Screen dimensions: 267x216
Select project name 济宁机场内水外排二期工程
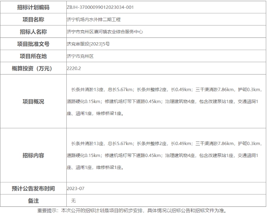coord(94,19)
